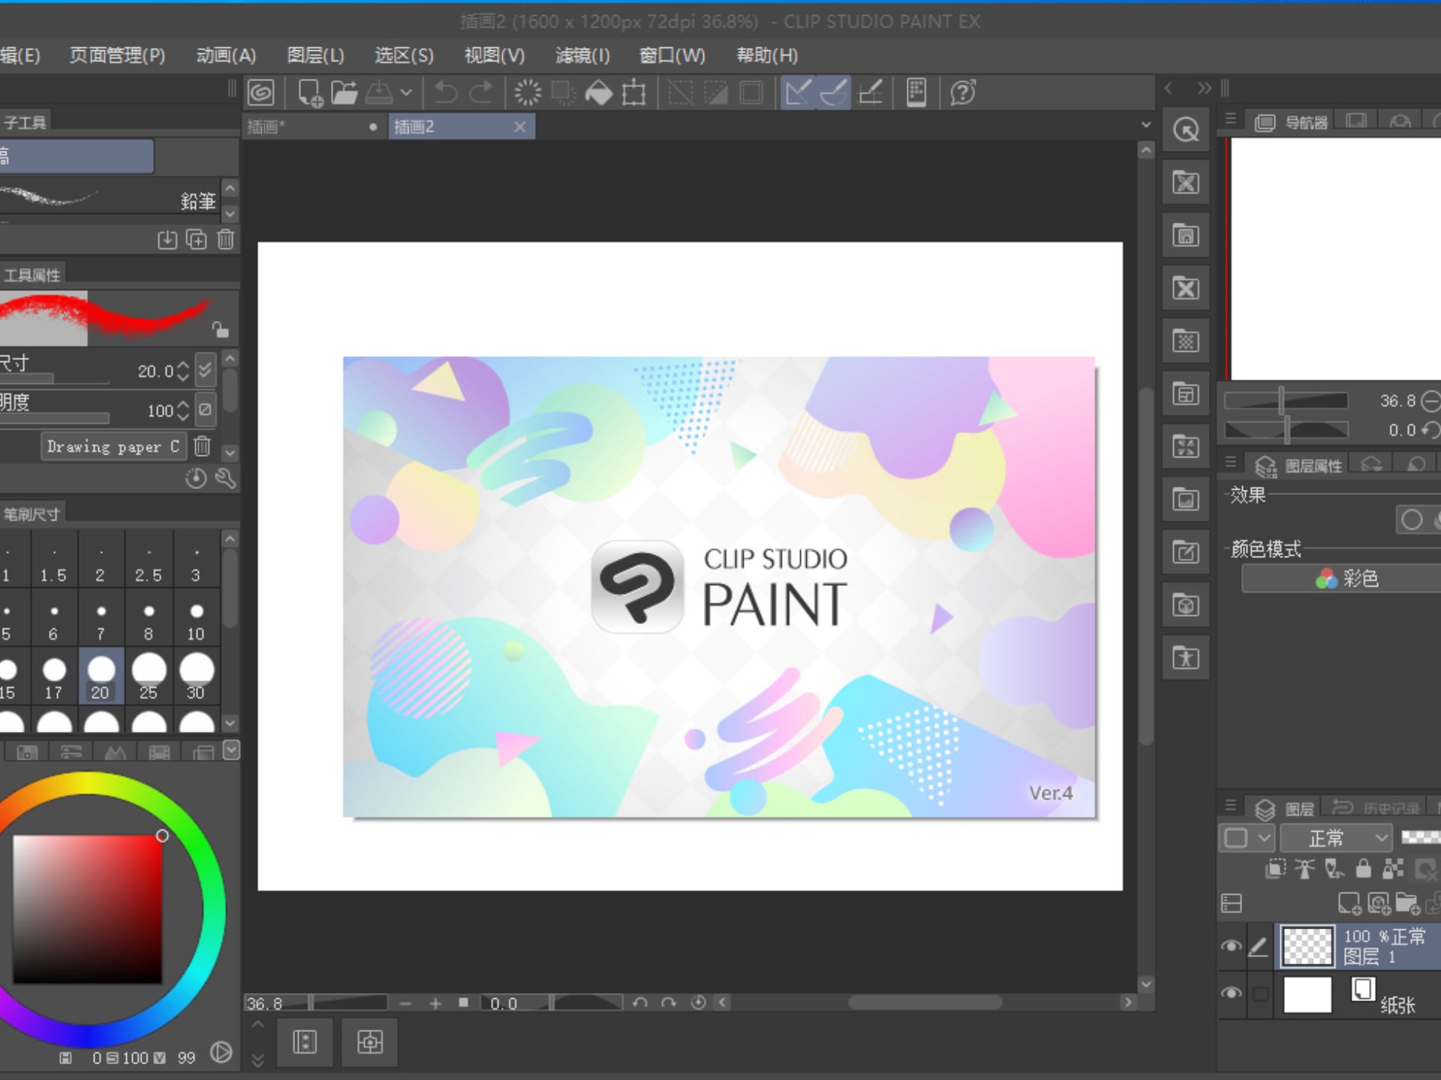Open the navigator panel menu
The width and height of the screenshot is (1441, 1080).
1231,118
